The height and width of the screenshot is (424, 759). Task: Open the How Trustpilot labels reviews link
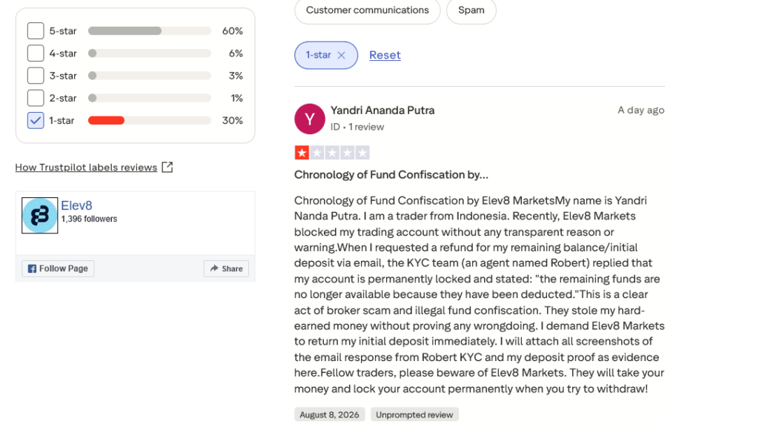(86, 168)
